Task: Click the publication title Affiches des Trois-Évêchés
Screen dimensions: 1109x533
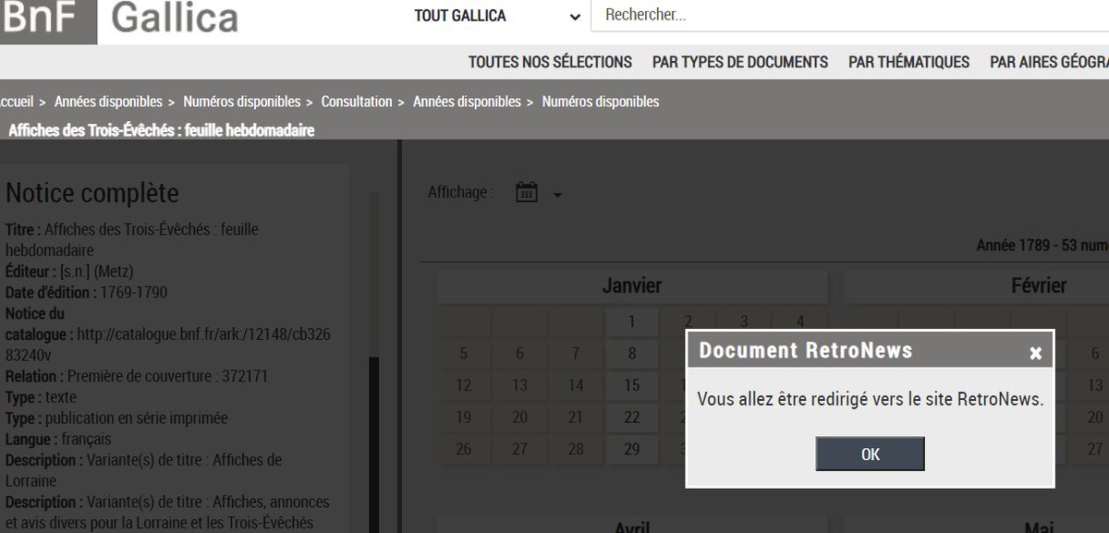Action: click(162, 130)
